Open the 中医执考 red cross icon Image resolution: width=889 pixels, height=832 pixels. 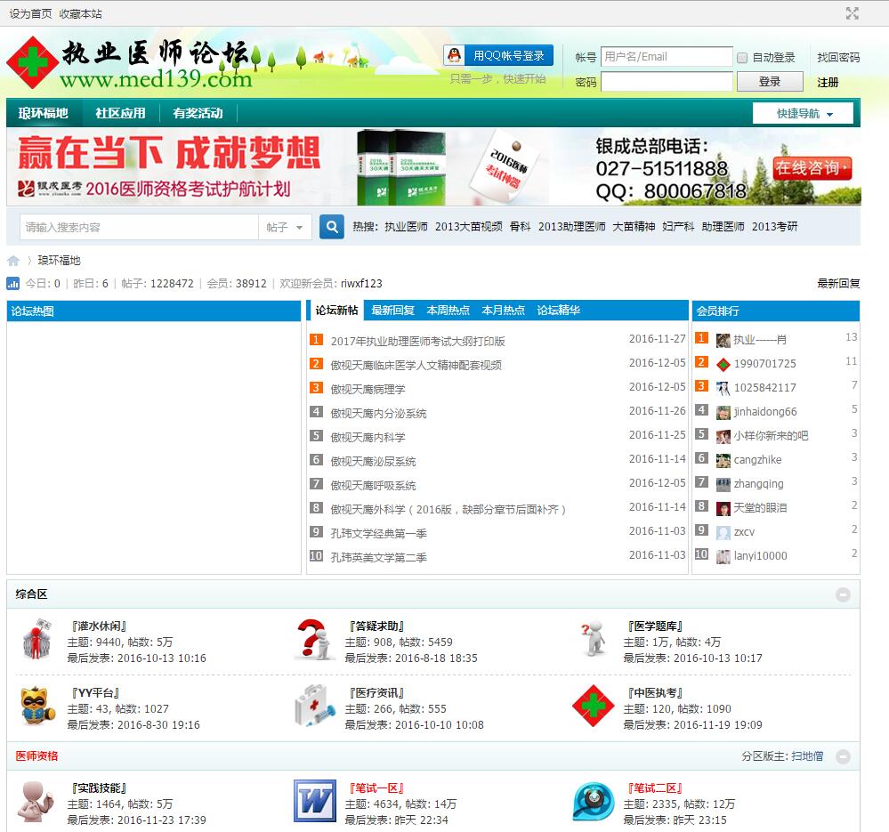[x=593, y=706]
